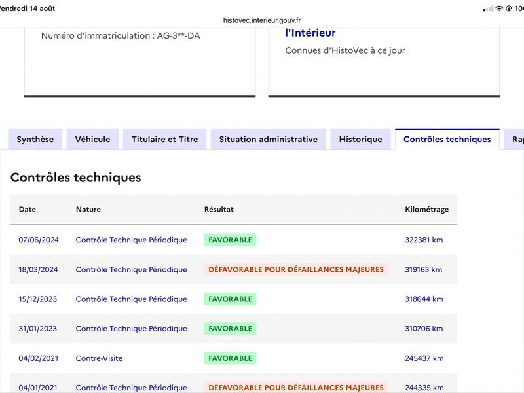The image size is (524, 393).
Task: Select the 15/12/2023 date entry
Action: [x=38, y=299]
